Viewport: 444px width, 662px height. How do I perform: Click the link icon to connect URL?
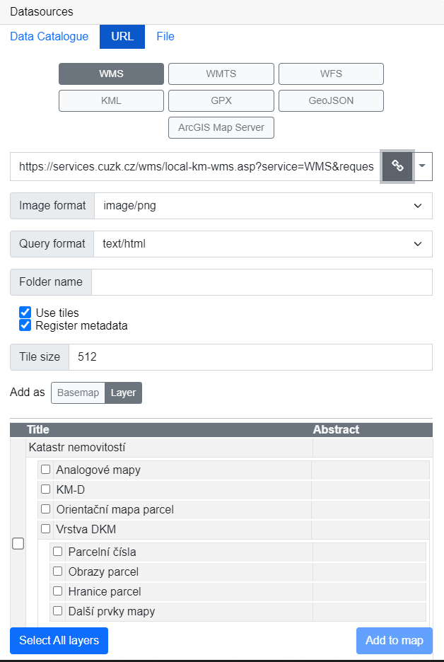(x=397, y=166)
